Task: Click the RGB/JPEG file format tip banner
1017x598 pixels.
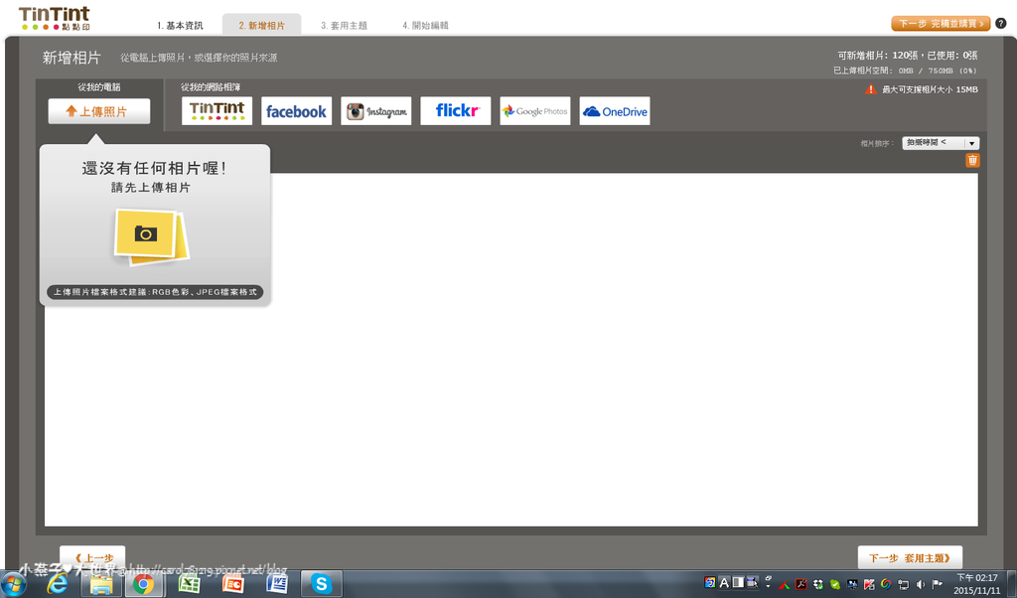Action: 155,292
